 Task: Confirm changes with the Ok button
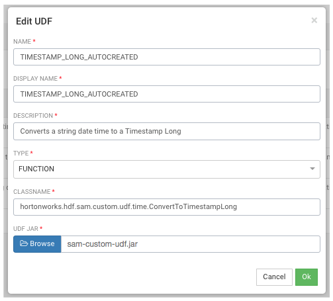pyautogui.click(x=307, y=277)
